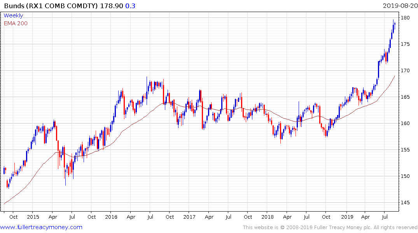Click the price value 178.90
Image resolution: width=418 pixels, height=233 pixels.
pyautogui.click(x=112, y=5)
